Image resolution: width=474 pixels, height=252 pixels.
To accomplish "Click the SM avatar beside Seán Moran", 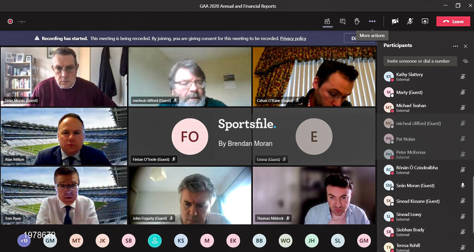I will click(388, 186).
